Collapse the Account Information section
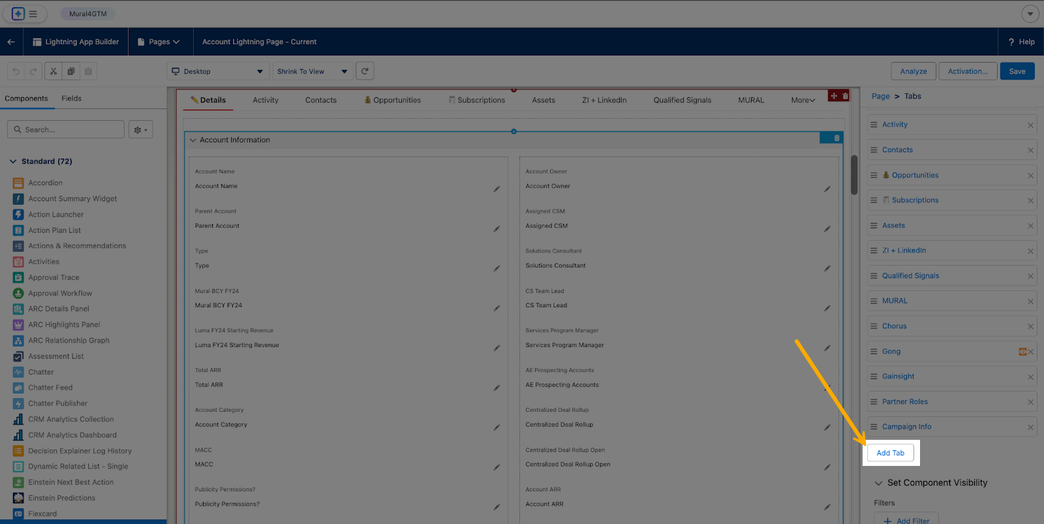The height and width of the screenshot is (524, 1044). tap(192, 140)
